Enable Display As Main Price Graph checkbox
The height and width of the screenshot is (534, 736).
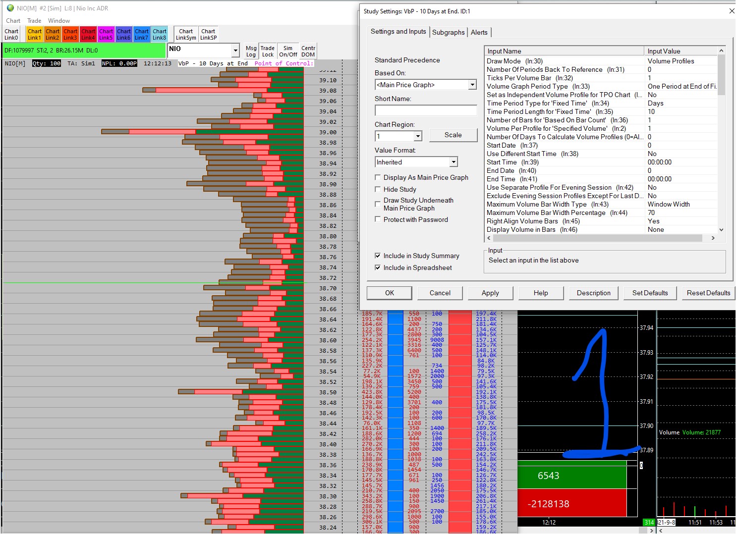[x=378, y=177]
